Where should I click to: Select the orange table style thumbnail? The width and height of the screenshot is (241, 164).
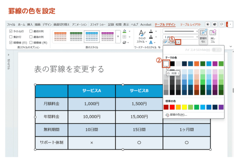tap(60, 36)
